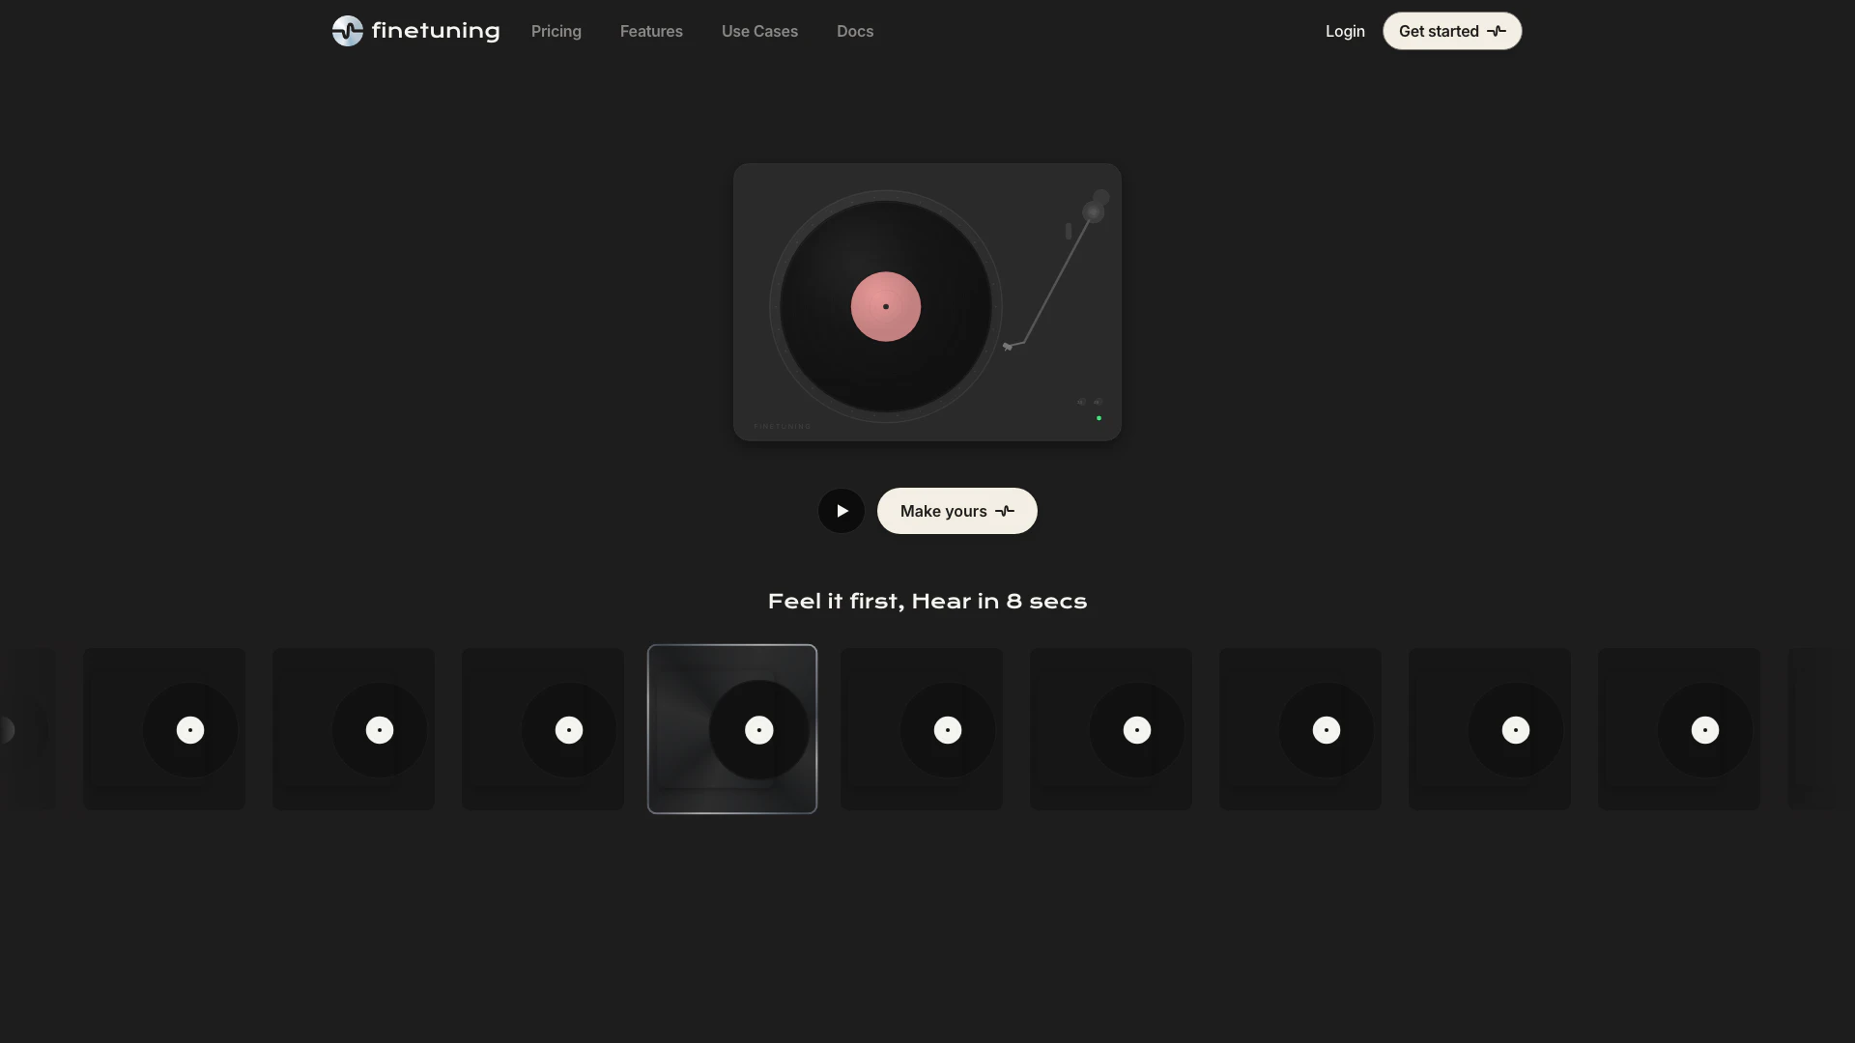Screen dimensions: 1855x1043
Task: Click the green power LED on the turntable
Action: click(x=1099, y=418)
